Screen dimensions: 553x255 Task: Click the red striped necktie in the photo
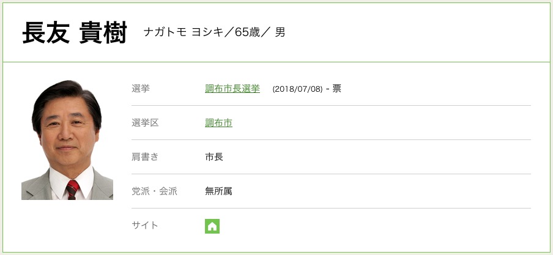[73, 189]
